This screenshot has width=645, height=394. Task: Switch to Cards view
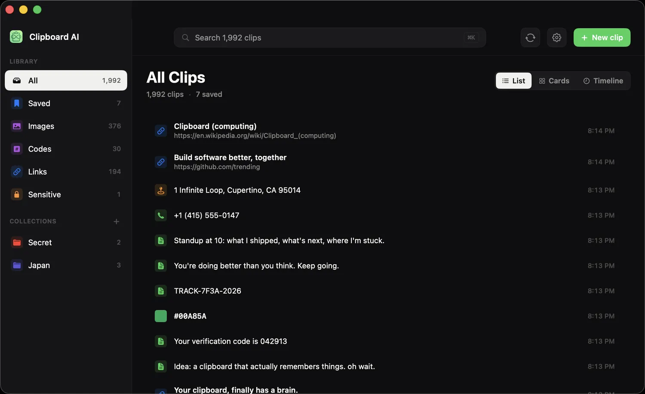pyautogui.click(x=554, y=81)
